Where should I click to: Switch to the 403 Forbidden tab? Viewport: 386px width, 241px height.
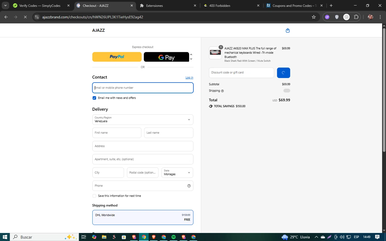tap(220, 5)
